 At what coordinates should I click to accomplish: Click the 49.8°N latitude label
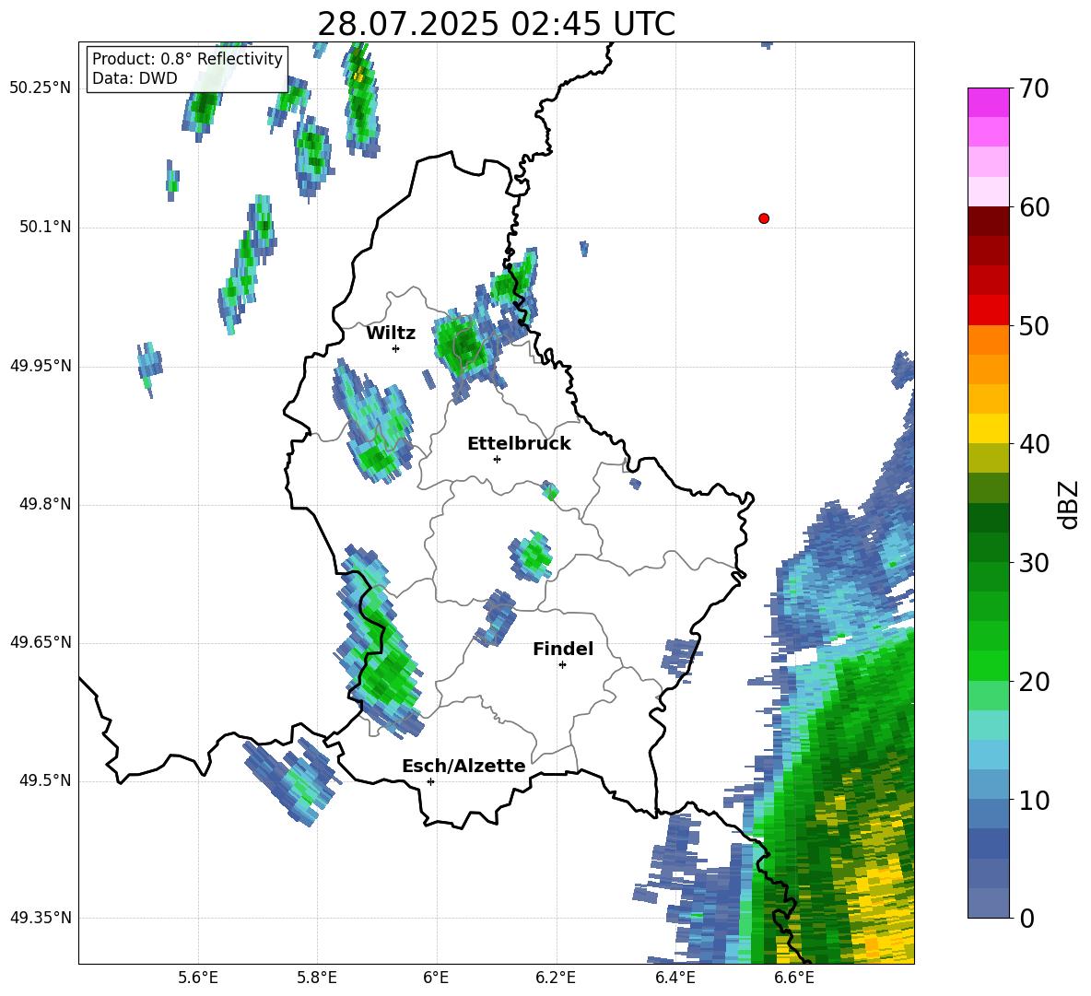pos(46,504)
